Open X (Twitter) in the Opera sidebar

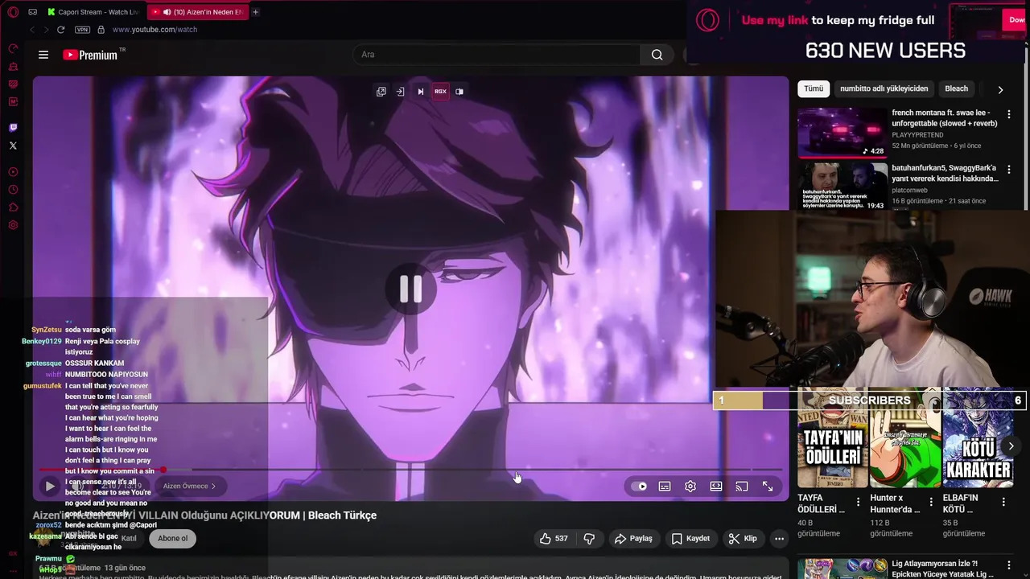13,146
